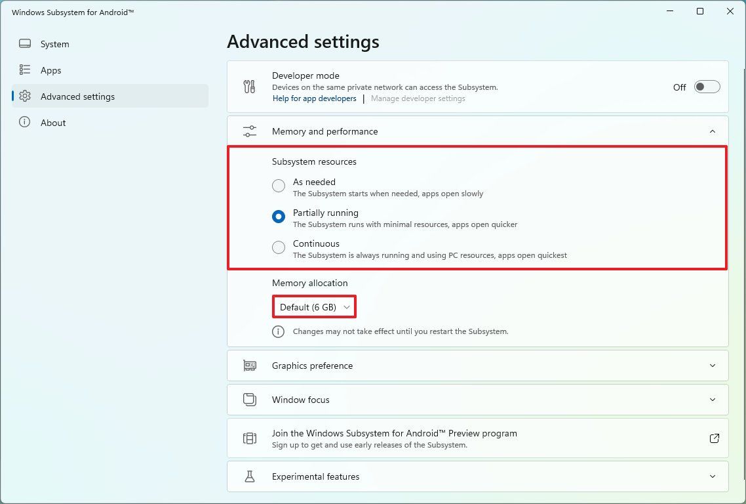746x504 pixels.
Task: Click the Preview program package icon
Action: click(250, 438)
